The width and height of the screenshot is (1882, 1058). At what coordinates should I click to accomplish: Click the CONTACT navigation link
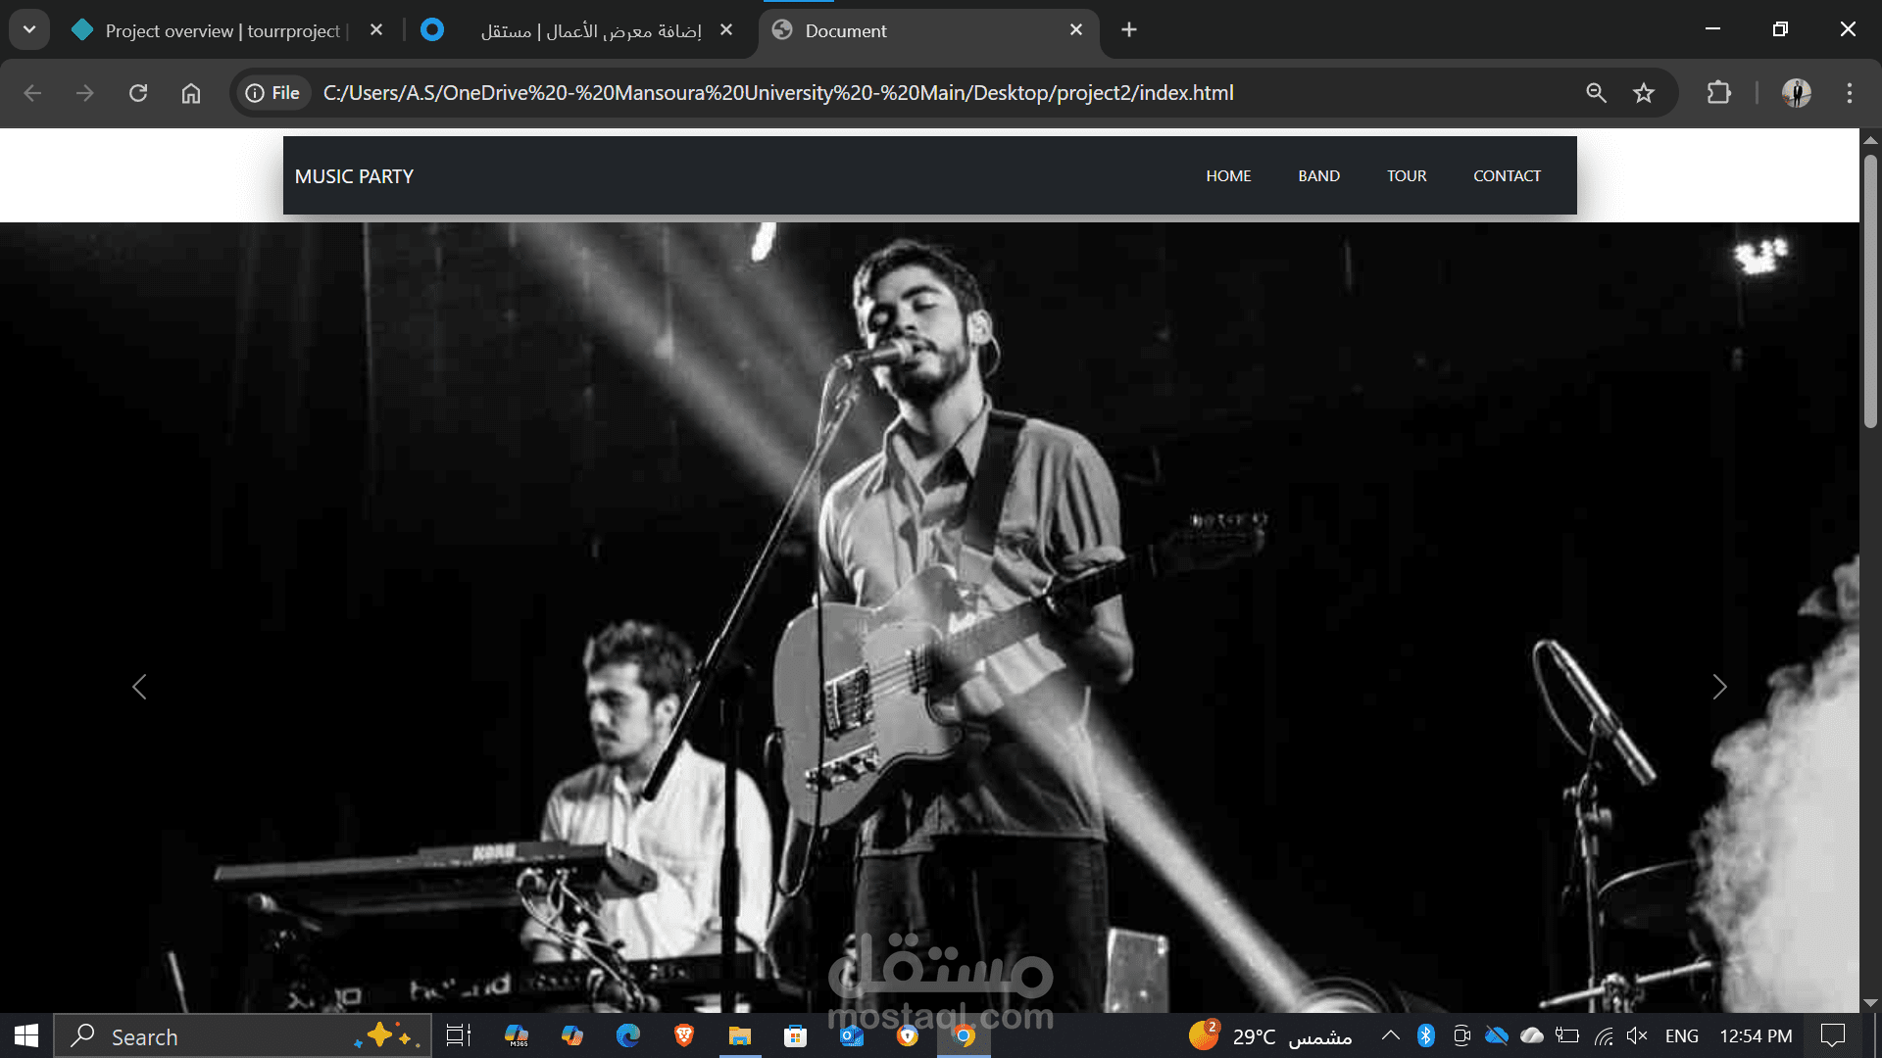[1507, 176]
